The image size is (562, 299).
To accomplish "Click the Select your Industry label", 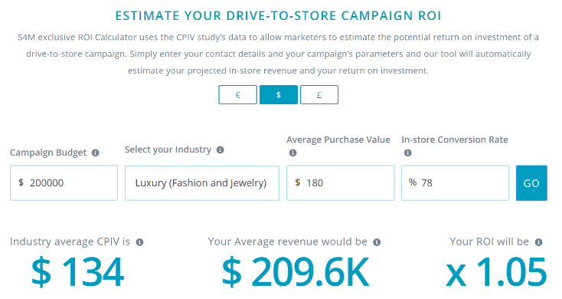I will click(x=168, y=149).
